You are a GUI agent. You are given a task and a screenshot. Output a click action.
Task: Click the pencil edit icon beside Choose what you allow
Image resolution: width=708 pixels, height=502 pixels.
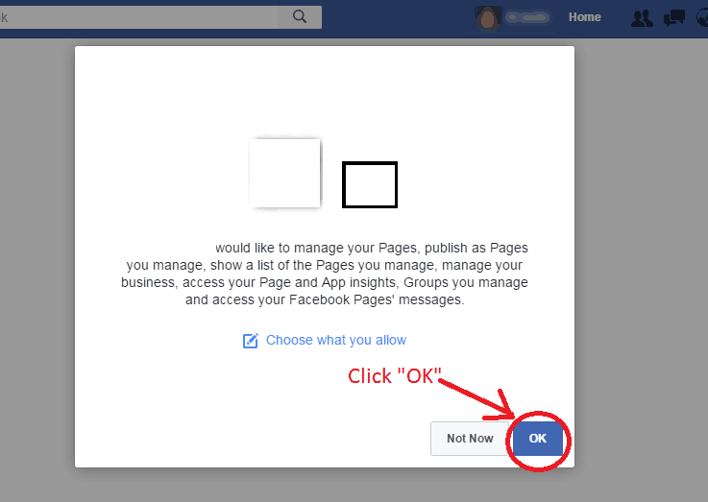coord(250,341)
